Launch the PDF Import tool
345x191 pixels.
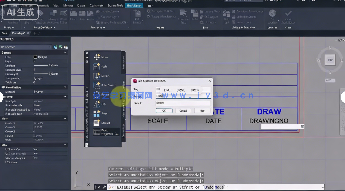pos(137,15)
